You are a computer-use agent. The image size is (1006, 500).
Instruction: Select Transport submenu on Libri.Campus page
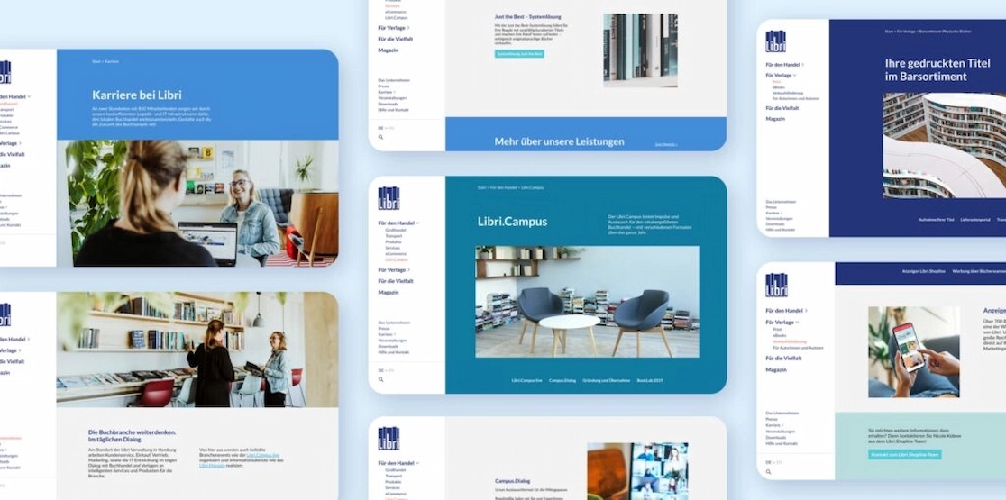point(393,236)
